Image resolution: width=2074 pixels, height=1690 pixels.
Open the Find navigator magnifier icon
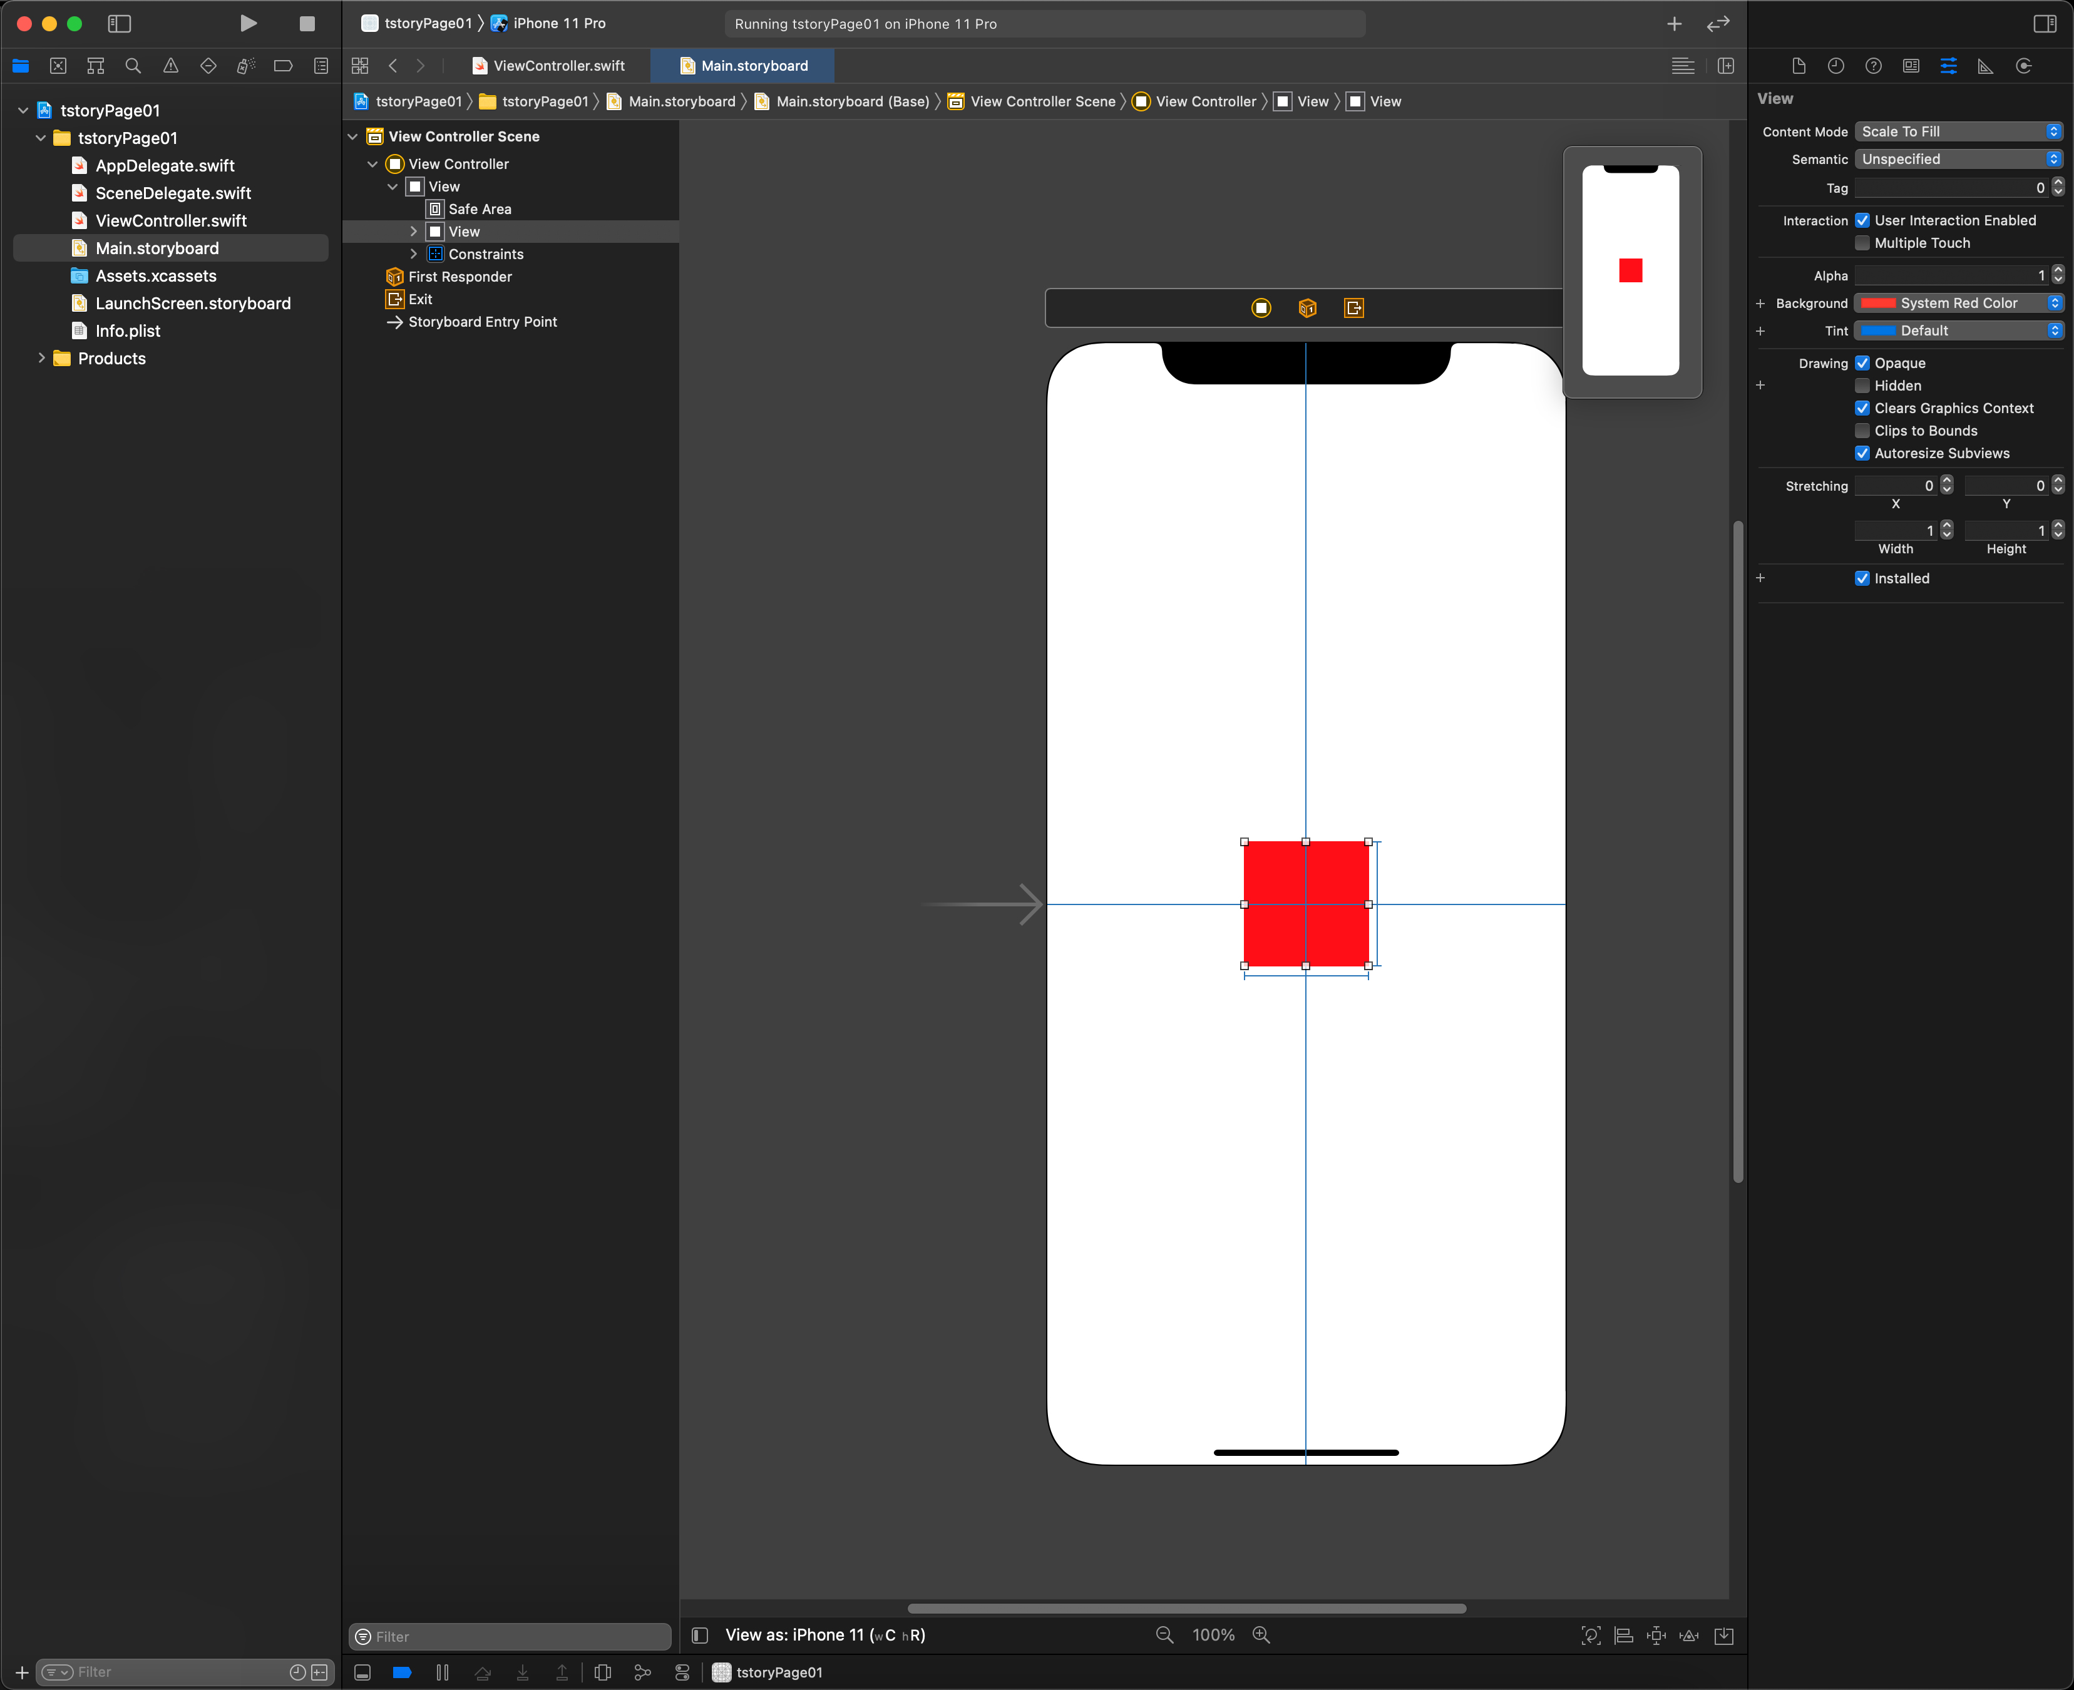click(x=133, y=66)
